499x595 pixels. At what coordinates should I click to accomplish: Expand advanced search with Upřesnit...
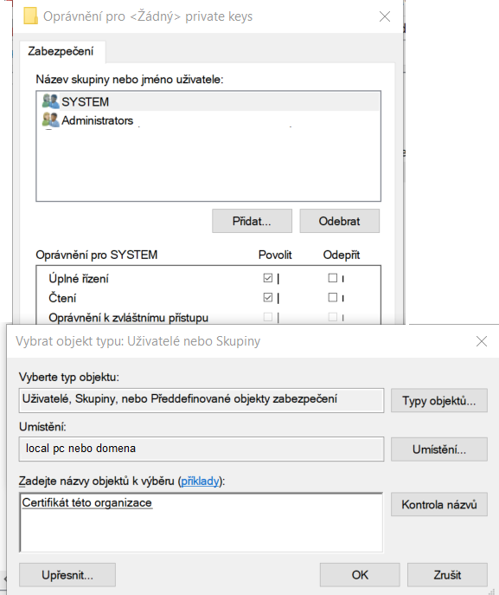coord(67,575)
